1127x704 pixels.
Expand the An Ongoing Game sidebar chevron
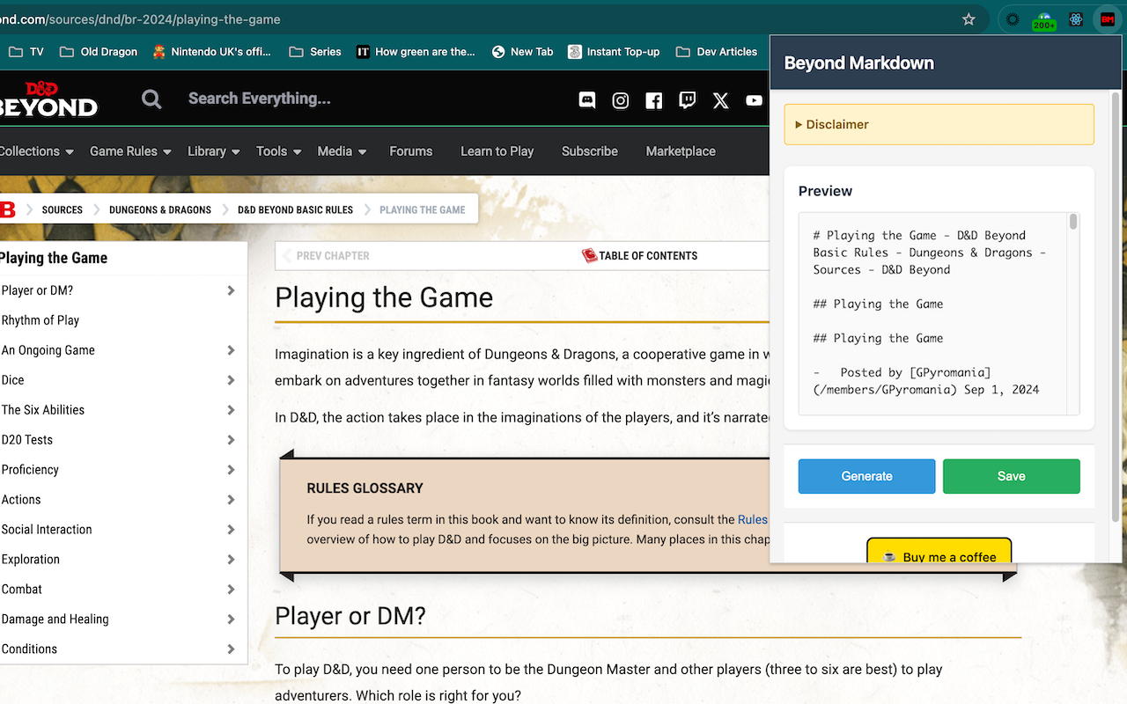[x=231, y=350]
